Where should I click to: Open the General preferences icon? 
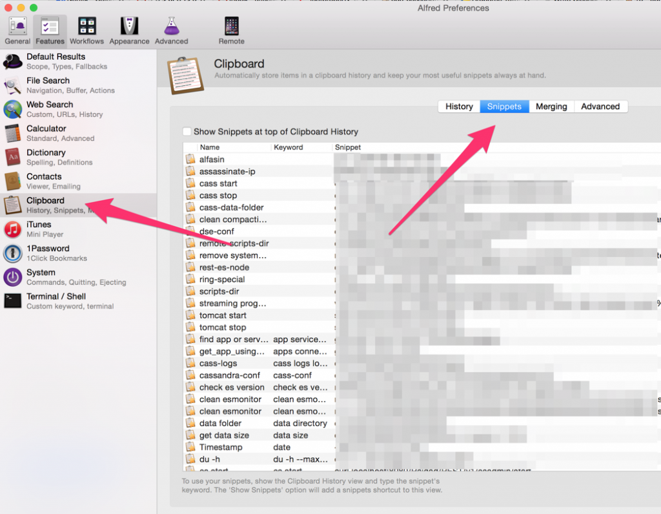click(x=17, y=30)
